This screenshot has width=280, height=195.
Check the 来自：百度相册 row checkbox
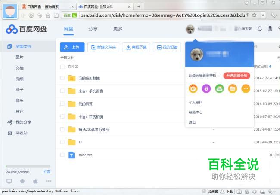pyautogui.click(x=62, y=116)
